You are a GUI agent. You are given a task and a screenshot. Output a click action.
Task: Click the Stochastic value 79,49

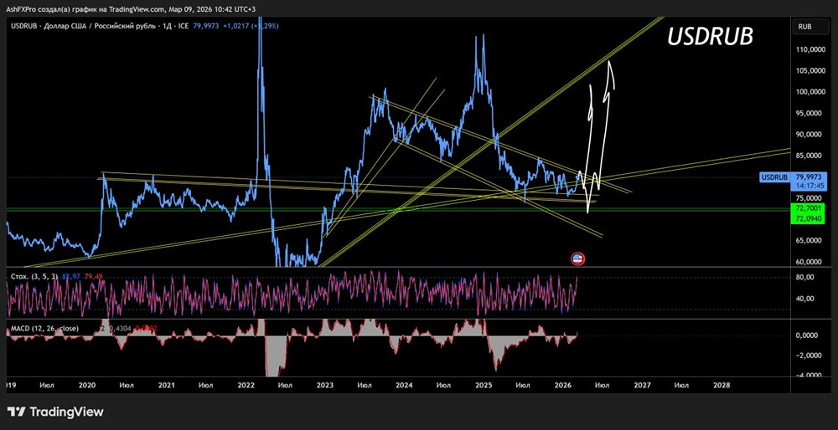[x=92, y=276]
